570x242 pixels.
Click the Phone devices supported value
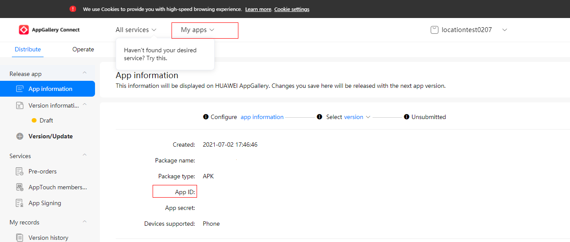coord(211,224)
